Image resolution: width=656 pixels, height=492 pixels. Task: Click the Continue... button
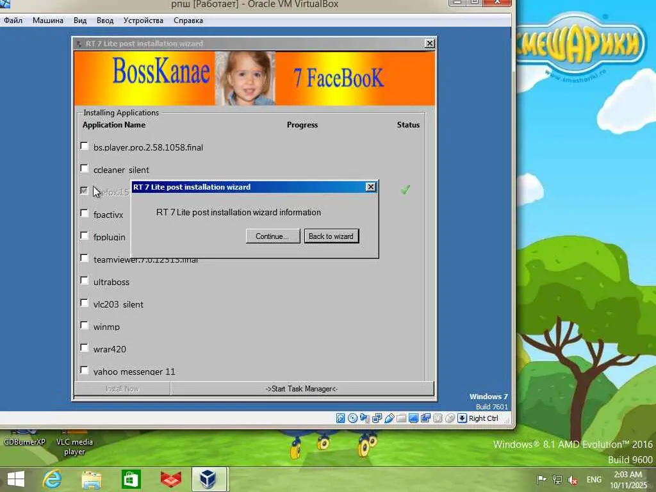pyautogui.click(x=273, y=236)
